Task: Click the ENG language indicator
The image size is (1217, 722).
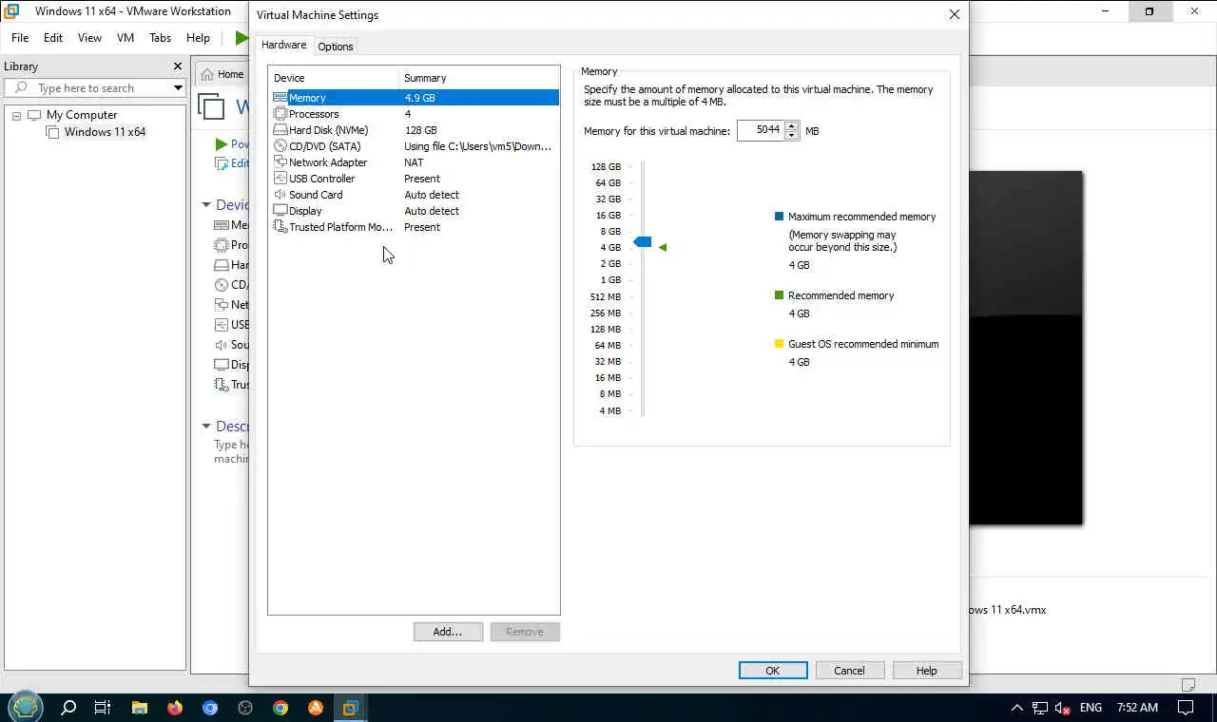Action: pos(1091,708)
